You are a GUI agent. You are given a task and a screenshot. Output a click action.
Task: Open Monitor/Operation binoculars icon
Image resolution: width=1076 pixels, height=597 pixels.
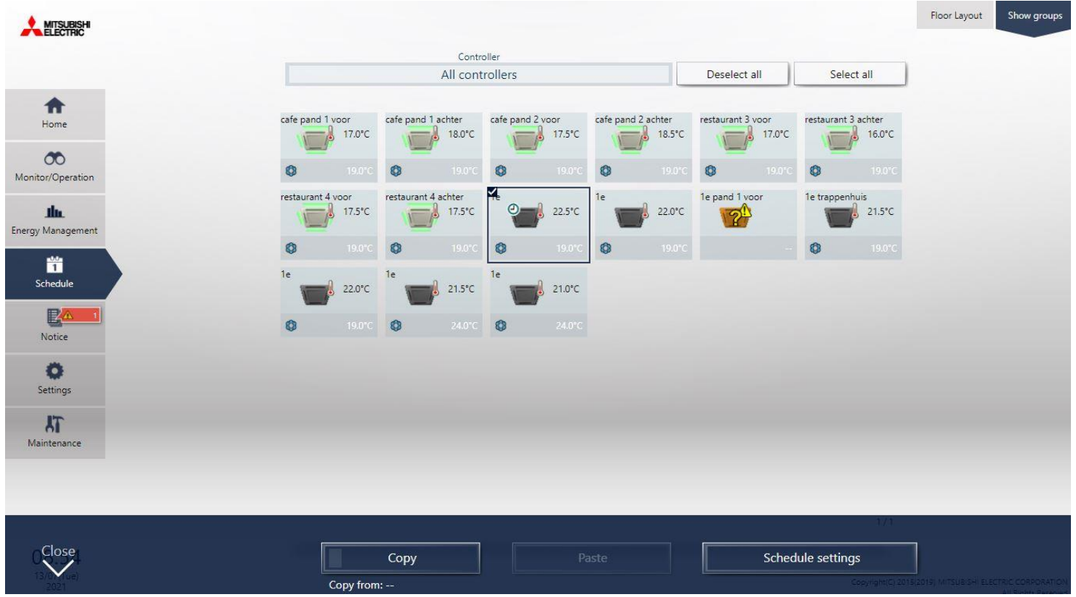pyautogui.click(x=54, y=159)
